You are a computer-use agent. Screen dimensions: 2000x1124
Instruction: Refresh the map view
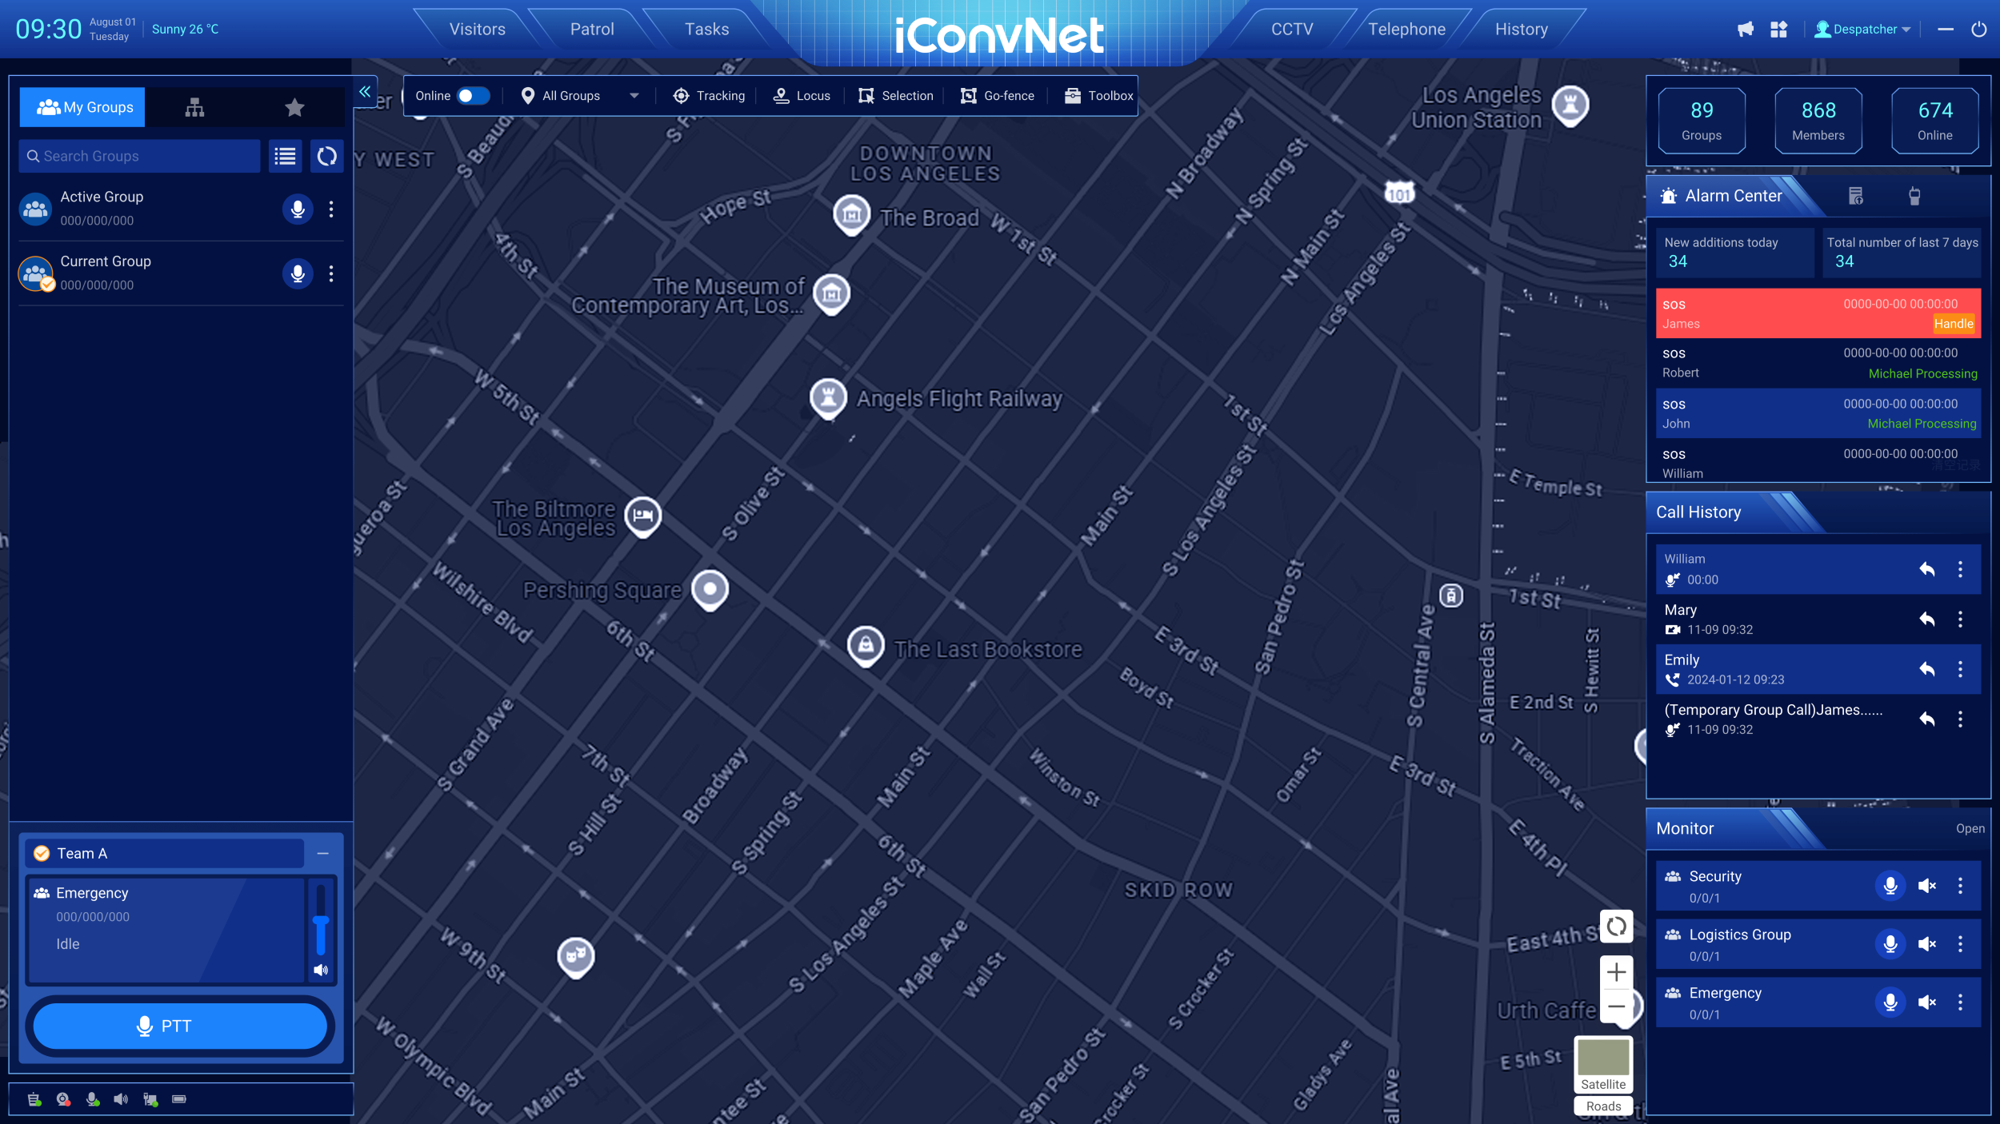click(x=1616, y=927)
